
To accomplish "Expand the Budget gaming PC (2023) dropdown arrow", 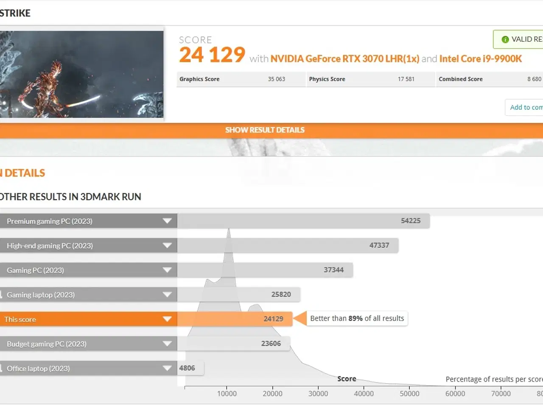I will coord(167,344).
